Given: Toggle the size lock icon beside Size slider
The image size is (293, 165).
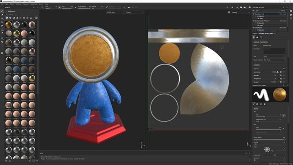Looking at the screenshot, I should click(x=284, y=116).
